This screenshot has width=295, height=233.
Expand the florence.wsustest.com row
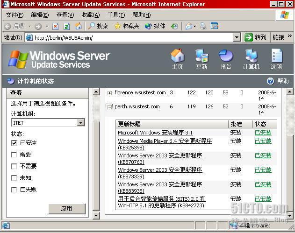(x=109, y=93)
